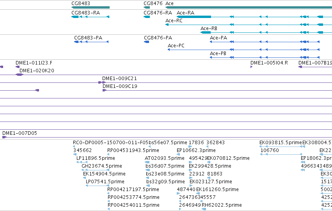Click the CG8476-PA protein glyph

(147, 42)
